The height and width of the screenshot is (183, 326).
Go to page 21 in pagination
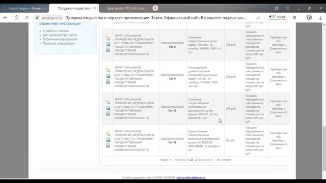[x=188, y=160]
